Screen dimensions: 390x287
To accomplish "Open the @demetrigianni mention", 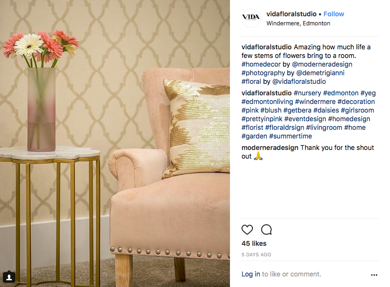I will (x=321, y=73).
